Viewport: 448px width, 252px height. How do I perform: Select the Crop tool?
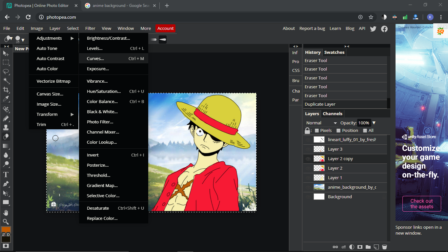click(x=6, y=90)
